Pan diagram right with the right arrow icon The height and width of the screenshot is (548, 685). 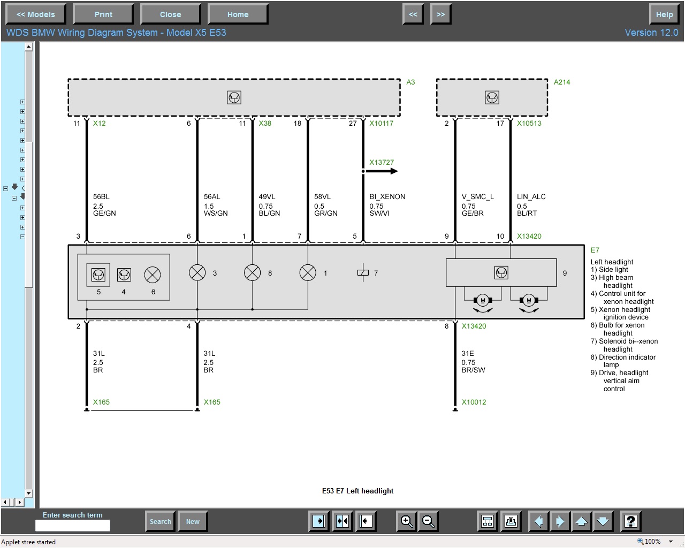(560, 521)
